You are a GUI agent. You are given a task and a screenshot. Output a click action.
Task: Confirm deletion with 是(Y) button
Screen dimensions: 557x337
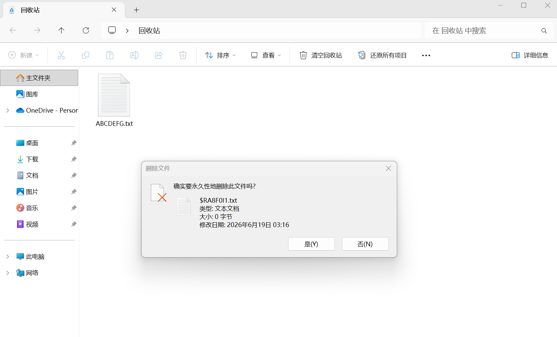click(311, 244)
